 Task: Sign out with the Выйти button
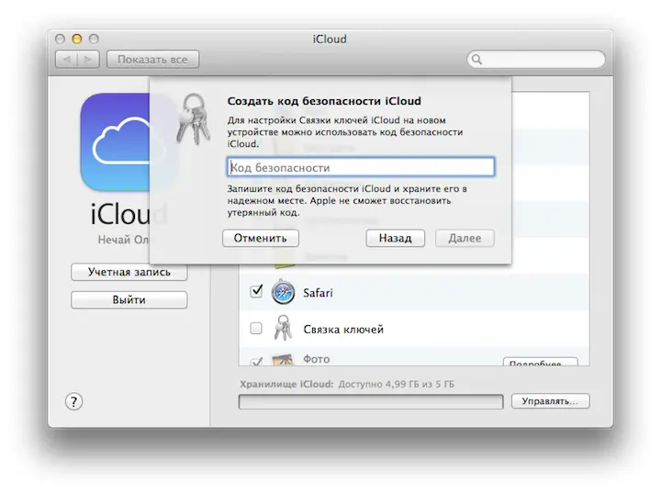tap(129, 300)
